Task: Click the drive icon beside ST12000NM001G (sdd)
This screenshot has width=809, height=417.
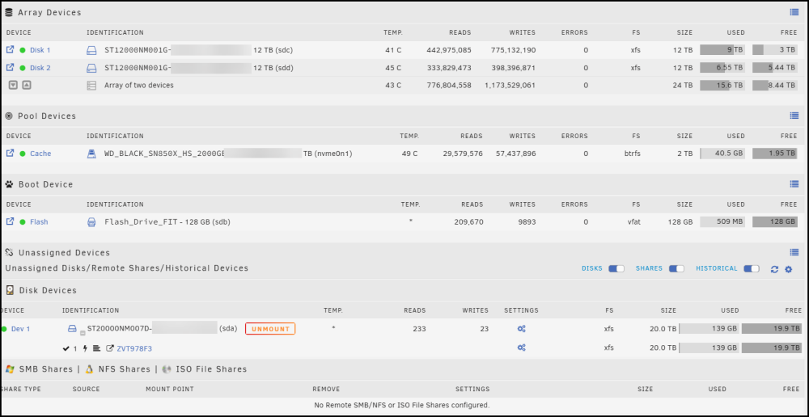Action: tap(91, 68)
